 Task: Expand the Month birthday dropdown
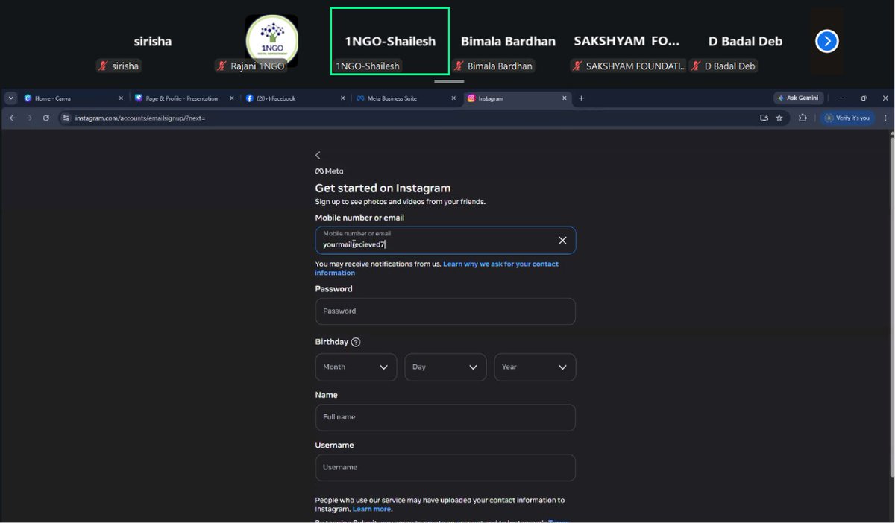point(356,367)
